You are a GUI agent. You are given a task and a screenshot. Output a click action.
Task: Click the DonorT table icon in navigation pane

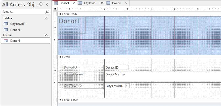[6, 29]
